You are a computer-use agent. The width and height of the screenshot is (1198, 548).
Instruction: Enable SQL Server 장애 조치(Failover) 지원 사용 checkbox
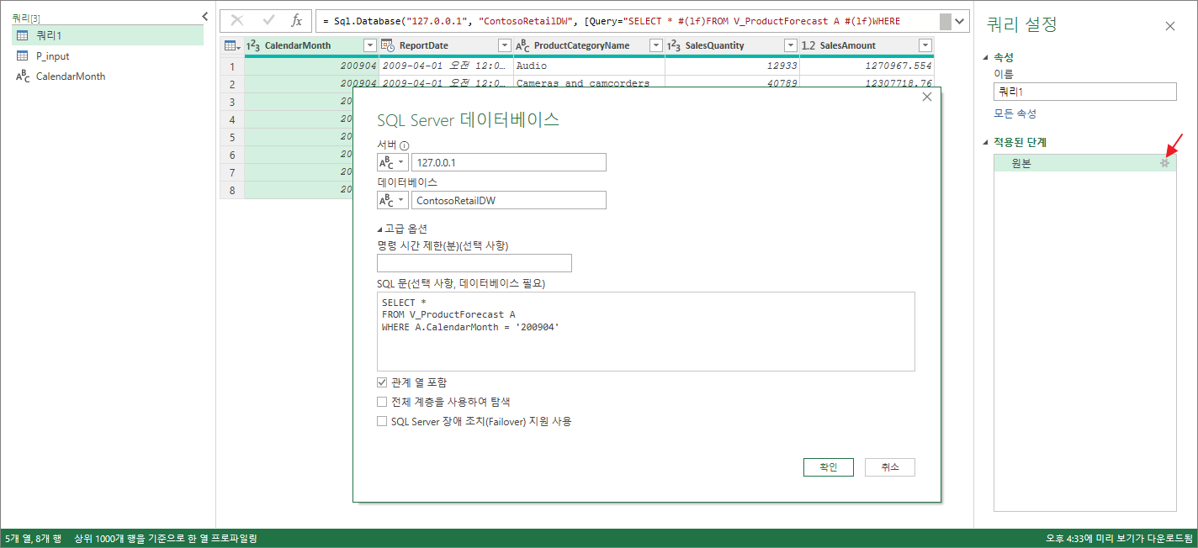click(382, 421)
